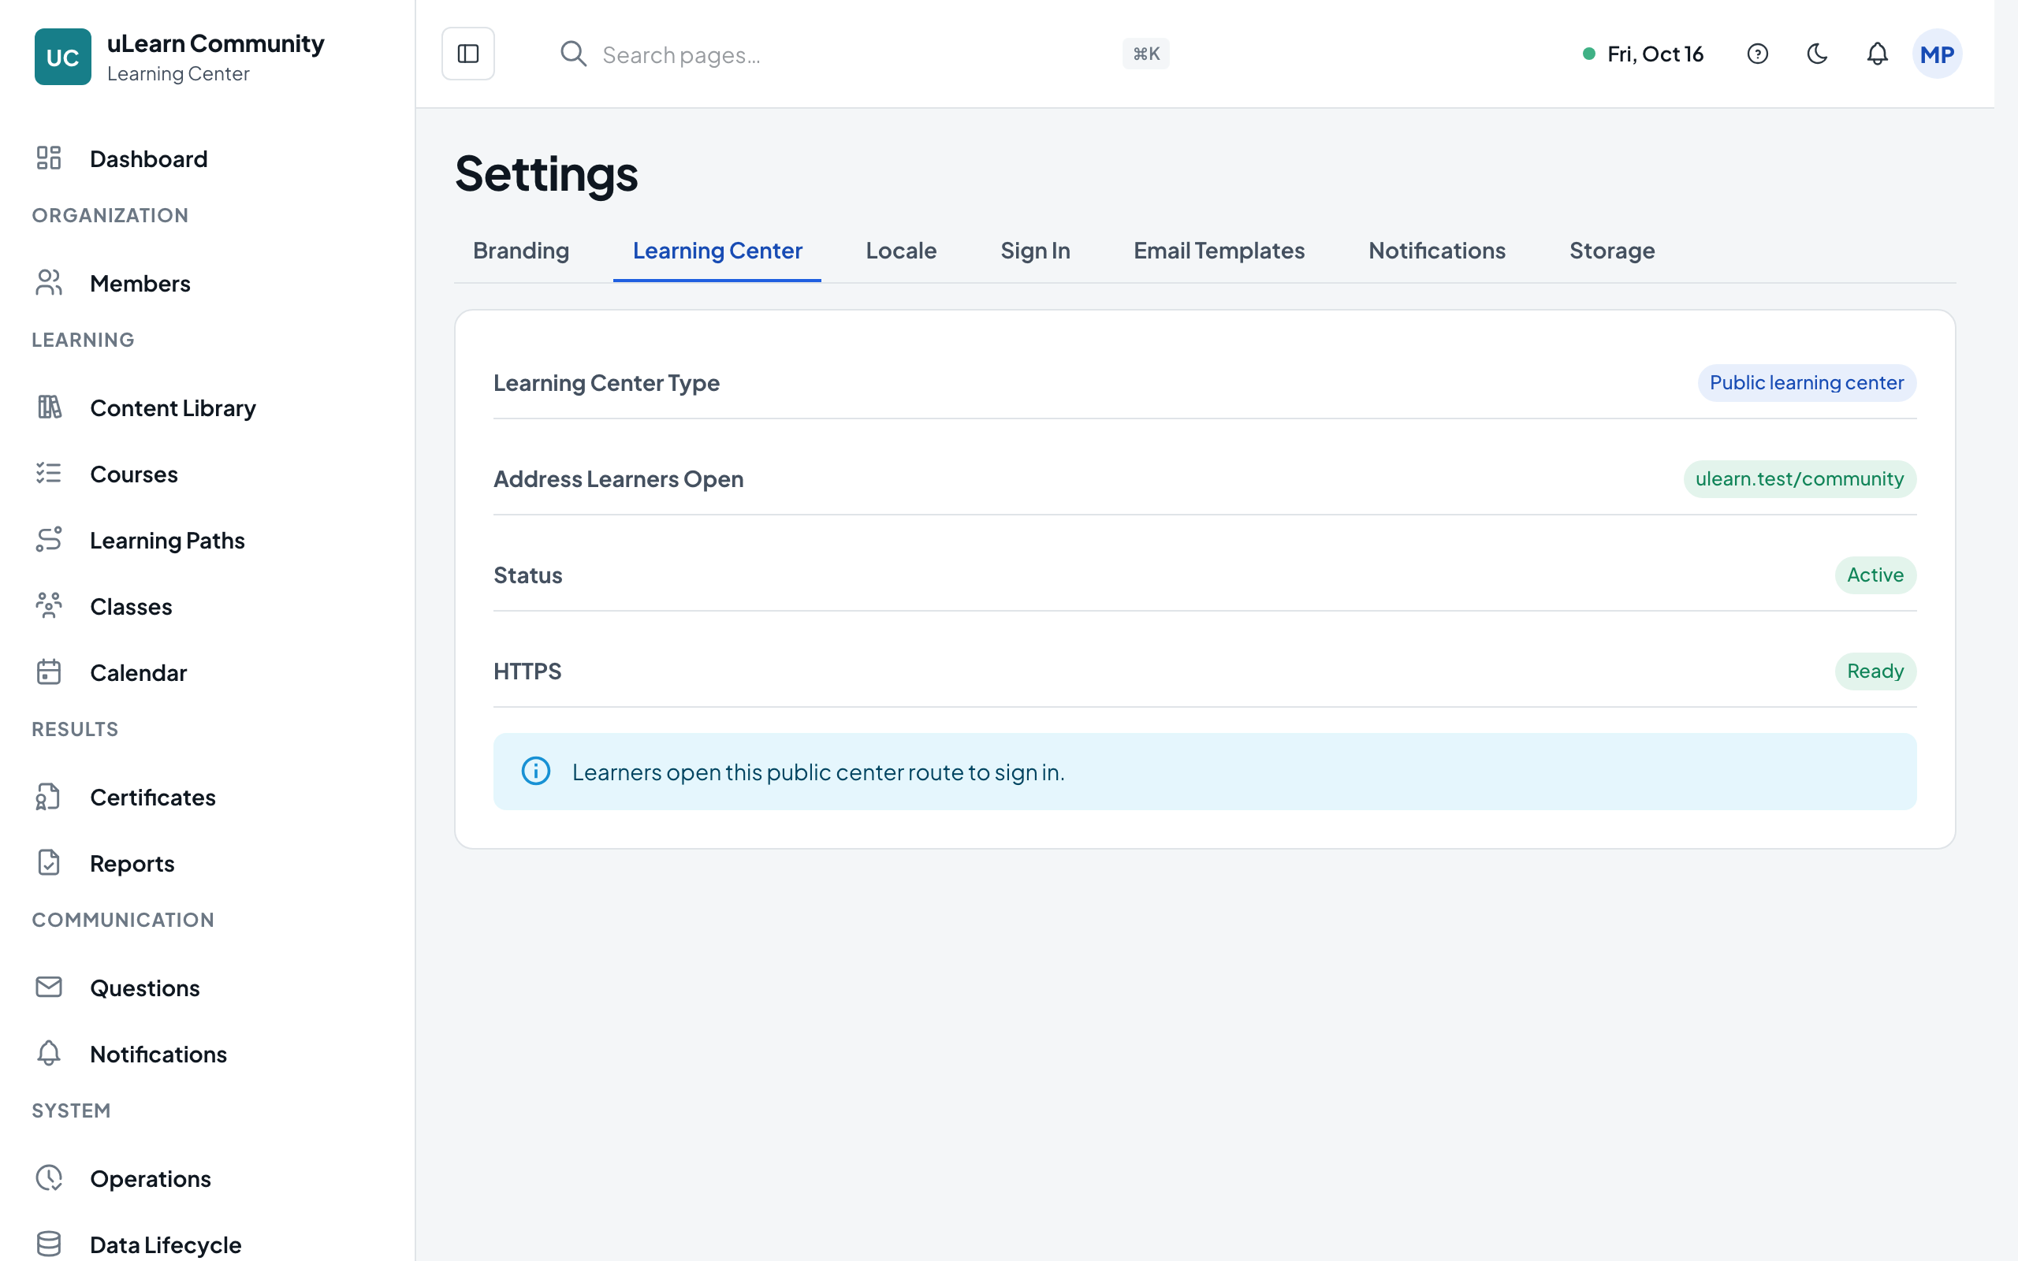Open Learning Paths

207,541
